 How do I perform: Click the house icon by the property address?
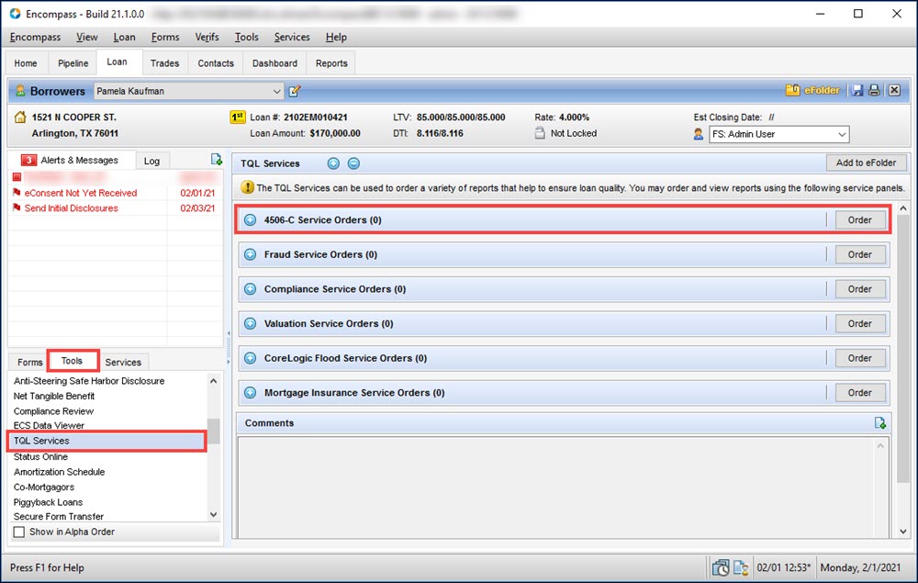20,118
